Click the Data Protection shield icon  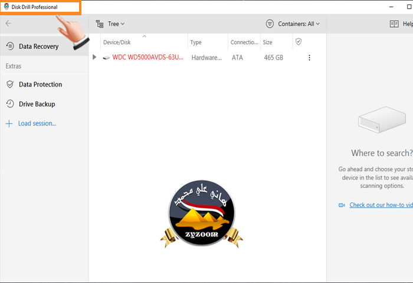(10, 84)
